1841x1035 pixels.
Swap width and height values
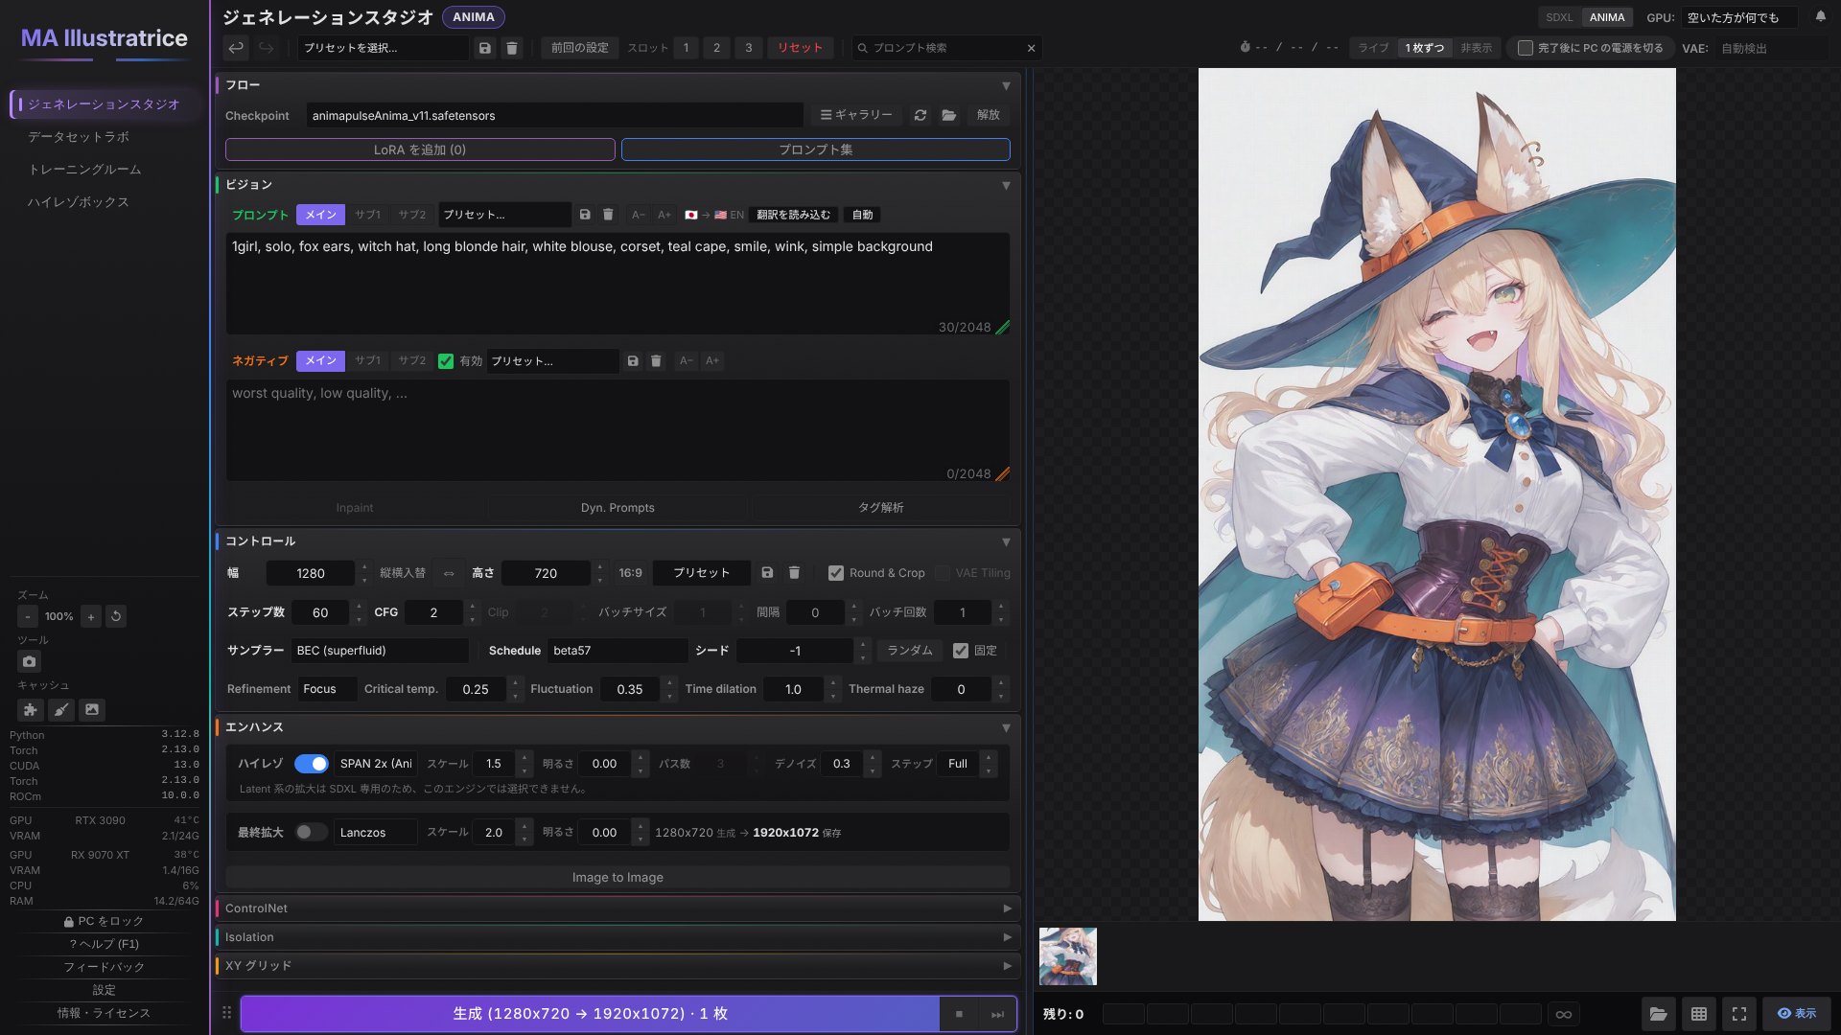coord(449,573)
